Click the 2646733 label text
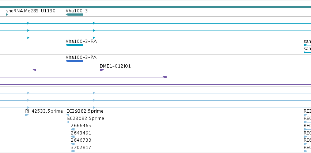Image resolution: width=311 pixels, height=153 pixels. 81,140
